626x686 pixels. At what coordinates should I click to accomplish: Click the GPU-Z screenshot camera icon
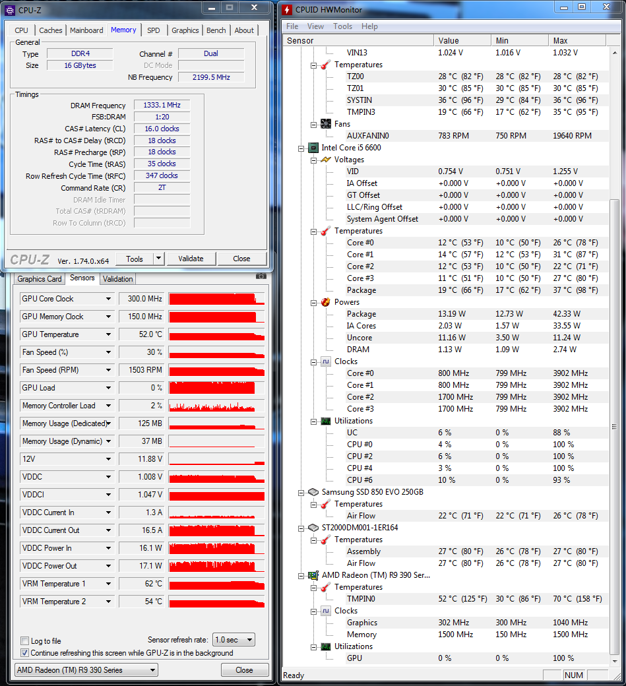pos(261,276)
